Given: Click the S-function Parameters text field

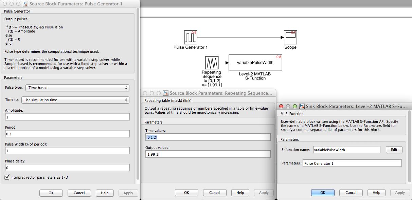Looking at the screenshot, I should coord(352,163).
